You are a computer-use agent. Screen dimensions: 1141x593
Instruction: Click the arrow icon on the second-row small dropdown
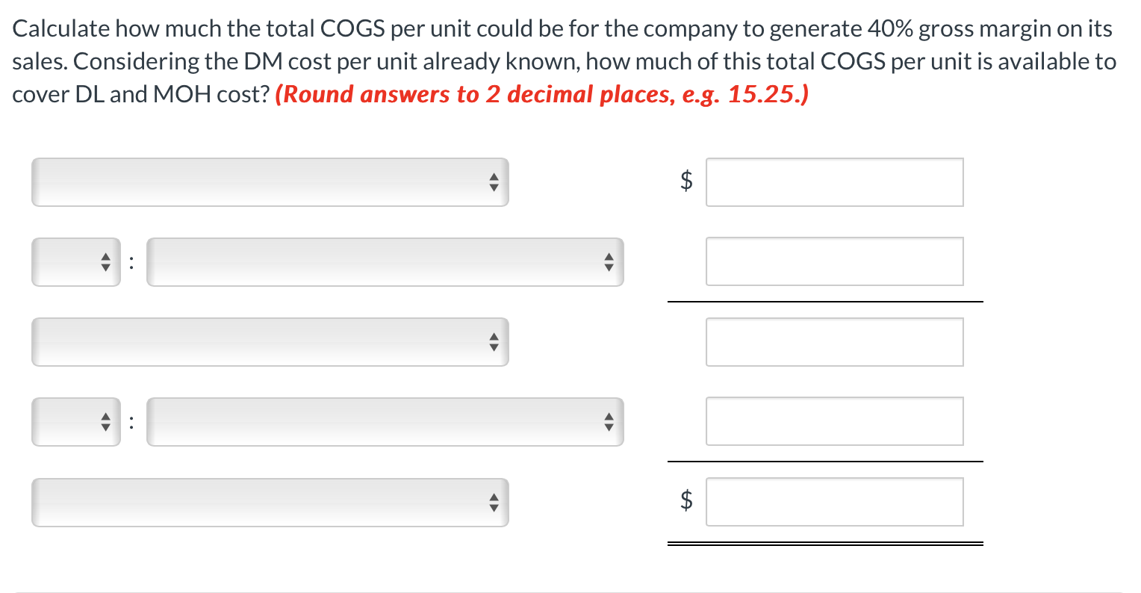(x=106, y=261)
